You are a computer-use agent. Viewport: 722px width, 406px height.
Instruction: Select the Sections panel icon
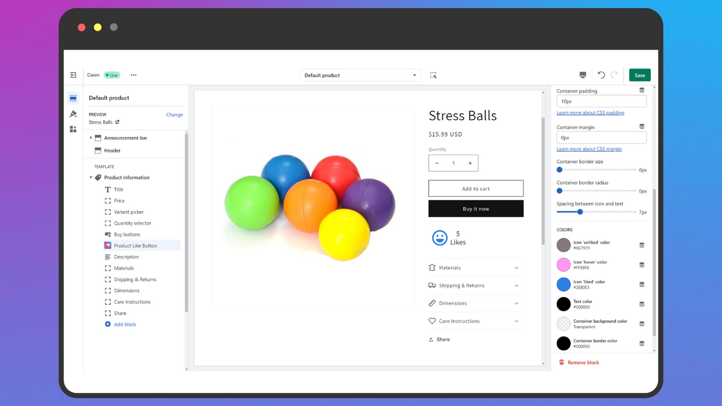click(73, 97)
